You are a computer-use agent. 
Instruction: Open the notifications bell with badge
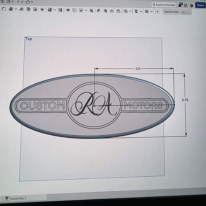[x=180, y=5]
